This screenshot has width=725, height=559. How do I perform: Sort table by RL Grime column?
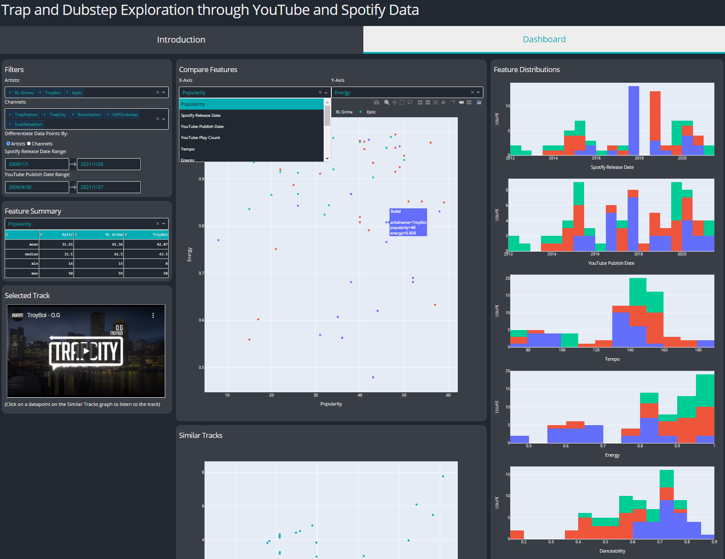coord(76,235)
